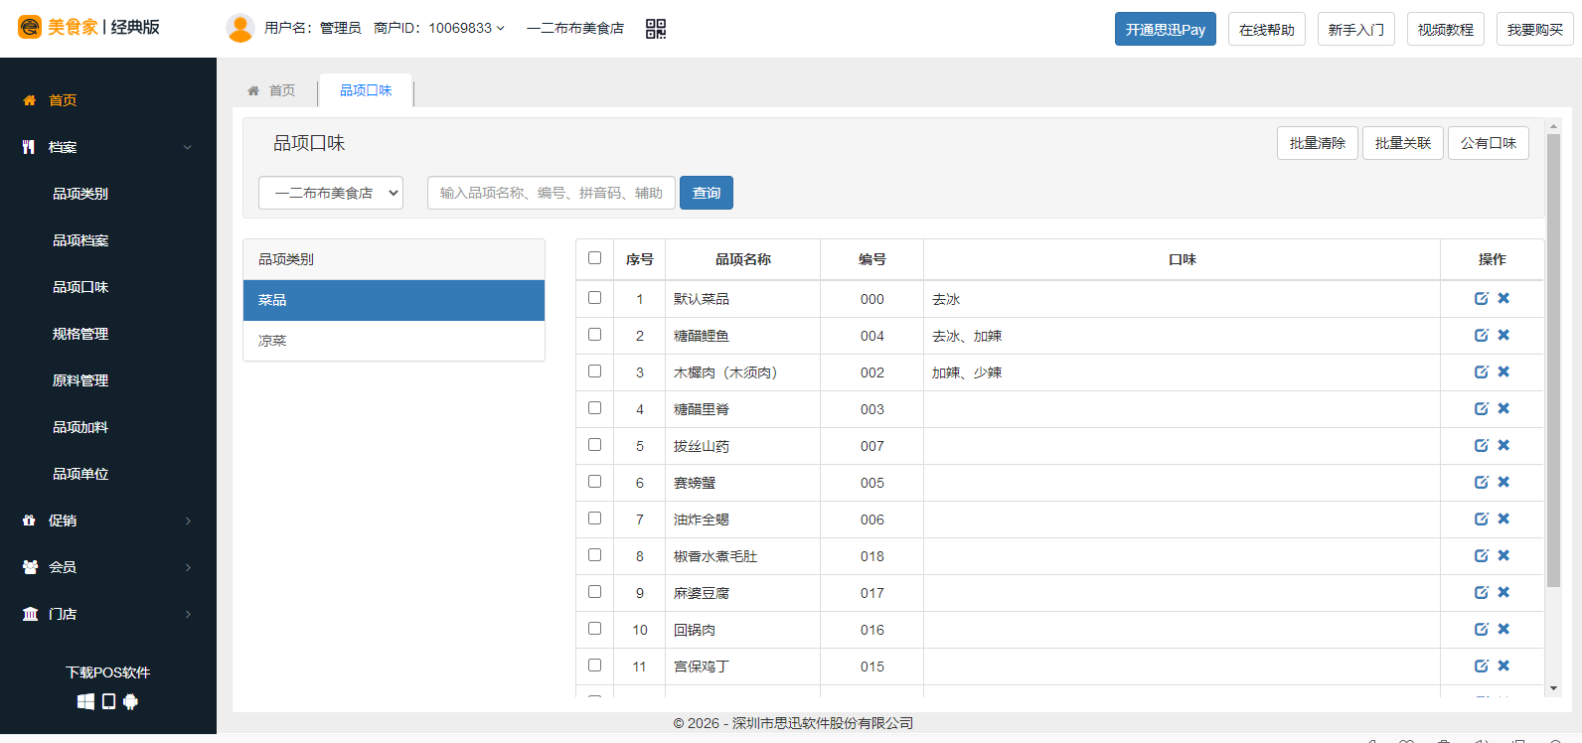
Task: Click the delete icon for 麻婆豆腐
Action: click(x=1503, y=592)
